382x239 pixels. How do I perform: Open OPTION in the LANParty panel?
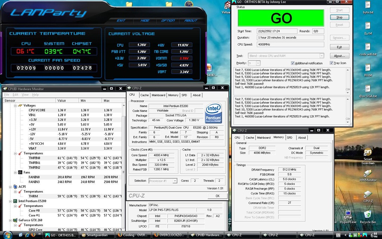pyautogui.click(x=168, y=21)
